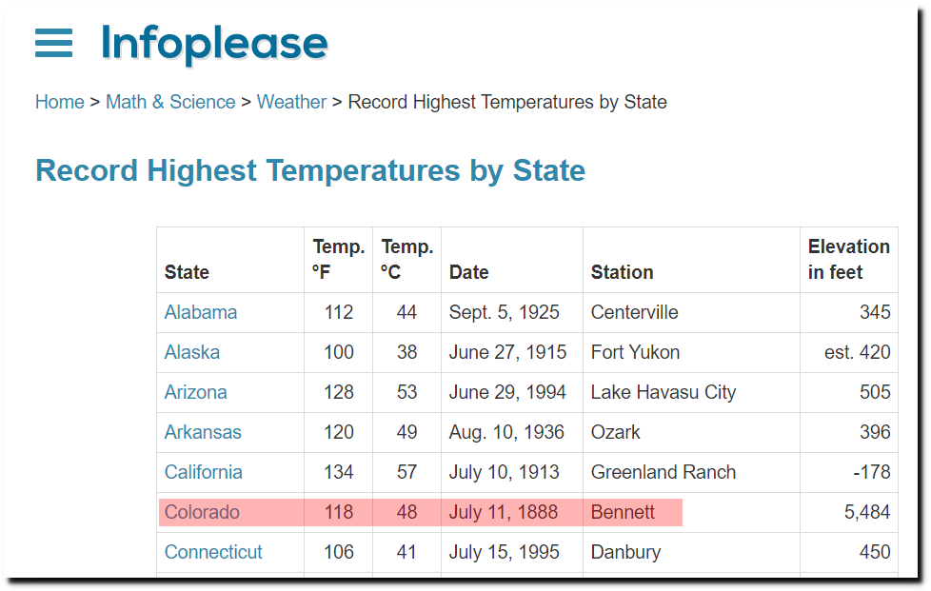The width and height of the screenshot is (931, 591).
Task: Click the Elevation in feet header
Action: 848,259
